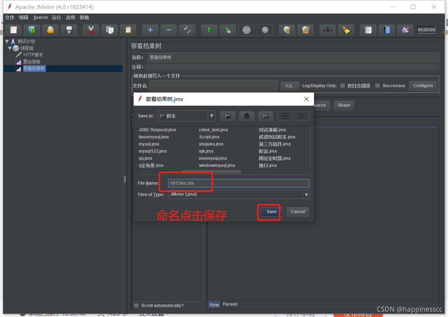Click the horizontal scrollbar in the file list
The width and height of the screenshot is (448, 317).
pyautogui.click(x=211, y=172)
